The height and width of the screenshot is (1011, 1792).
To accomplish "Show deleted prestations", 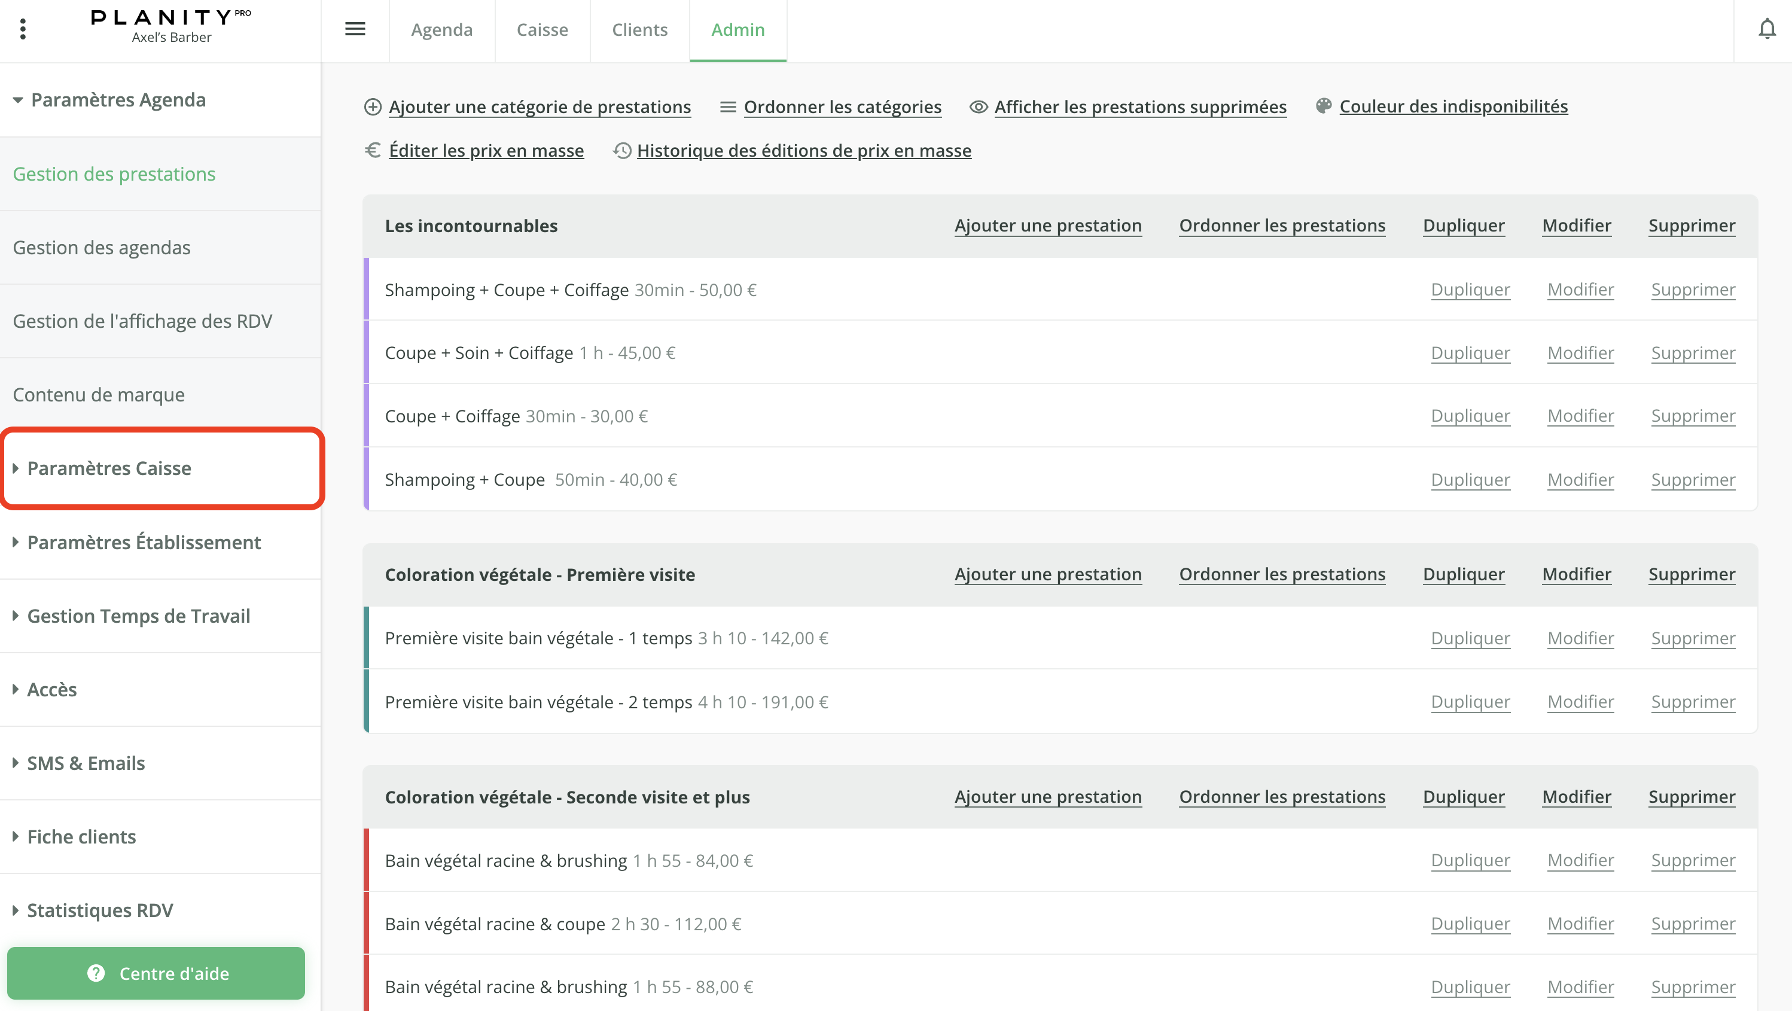I will pos(1139,107).
